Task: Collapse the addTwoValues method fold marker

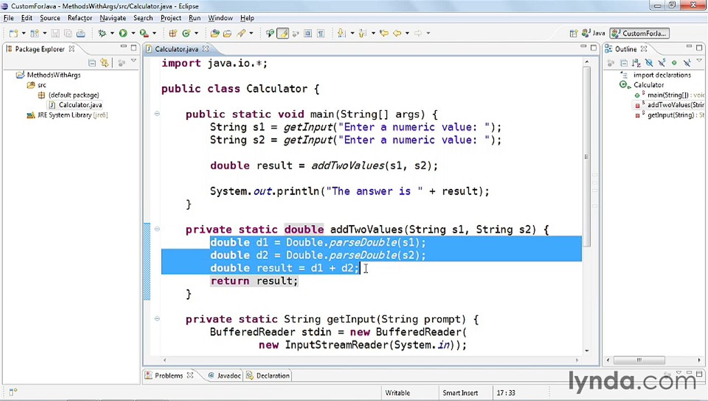Action: [x=157, y=229]
